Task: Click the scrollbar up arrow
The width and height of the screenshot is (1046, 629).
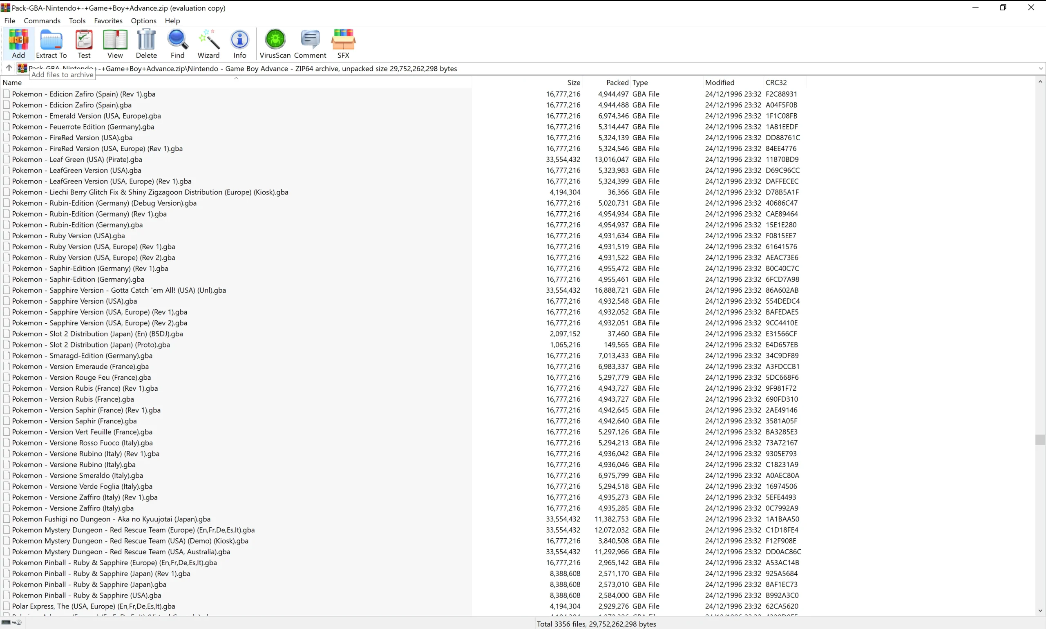Action: point(1040,82)
